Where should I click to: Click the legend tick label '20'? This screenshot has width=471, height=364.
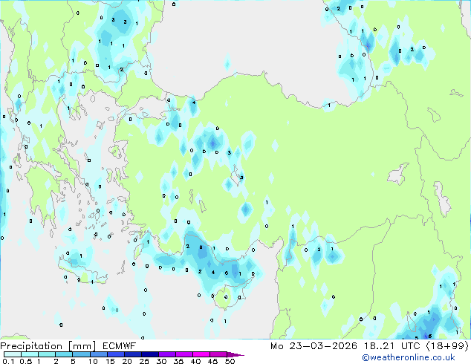(127, 361)
